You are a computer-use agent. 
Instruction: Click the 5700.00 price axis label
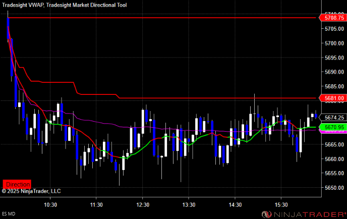[x=334, y=43]
